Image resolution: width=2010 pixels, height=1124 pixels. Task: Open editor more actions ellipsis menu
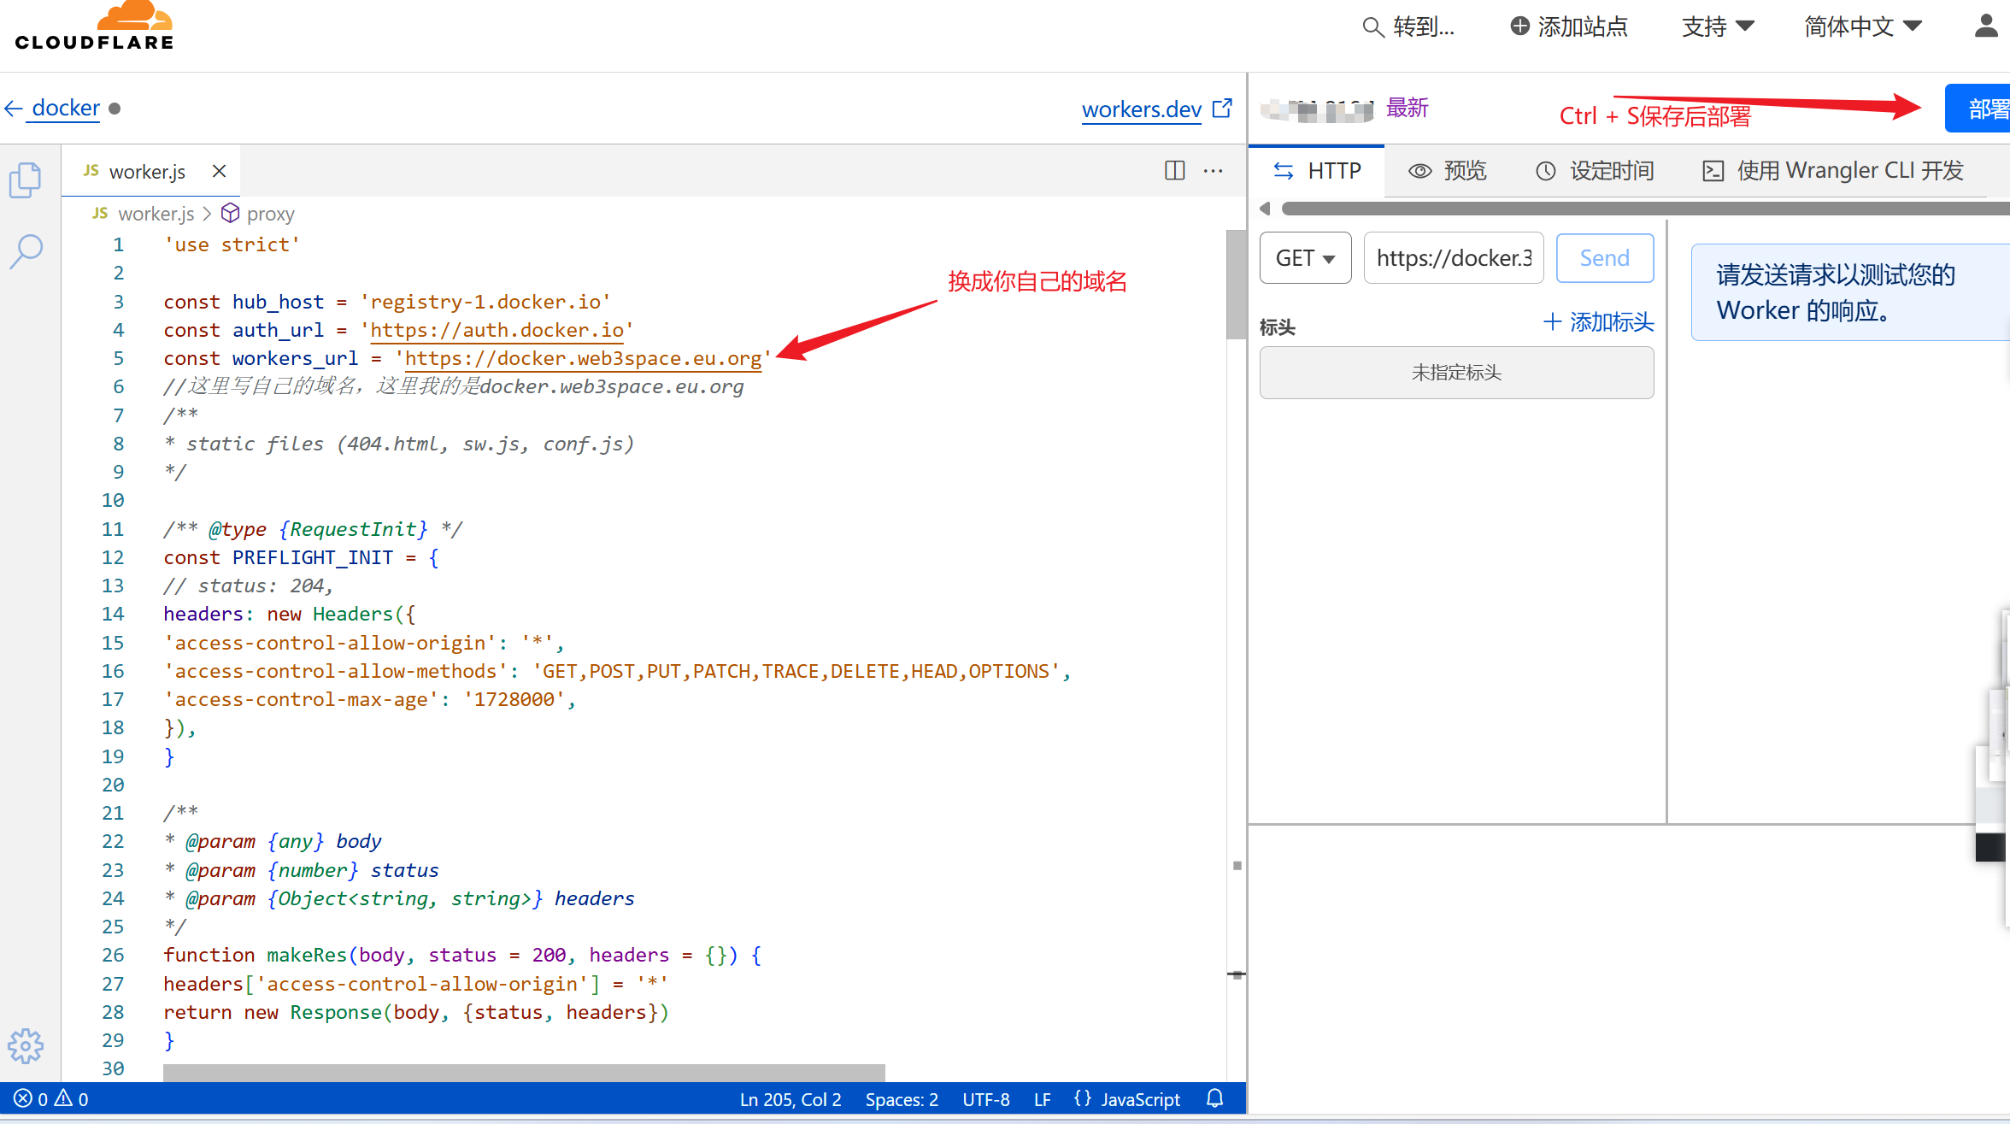coord(1213,171)
